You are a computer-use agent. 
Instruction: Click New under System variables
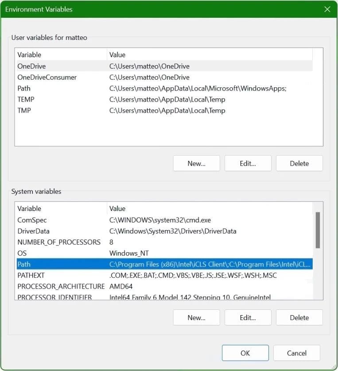[196, 317]
